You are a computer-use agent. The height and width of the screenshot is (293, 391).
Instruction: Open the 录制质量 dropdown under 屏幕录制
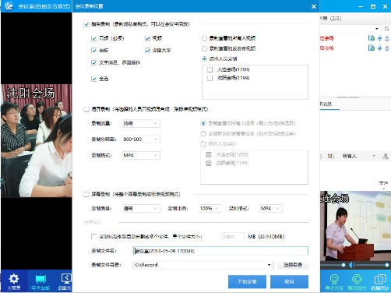tap(141, 208)
